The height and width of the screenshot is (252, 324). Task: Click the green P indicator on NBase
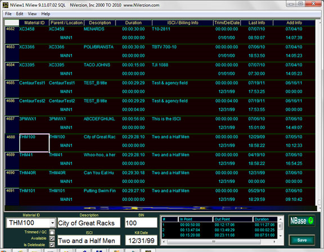(310, 220)
